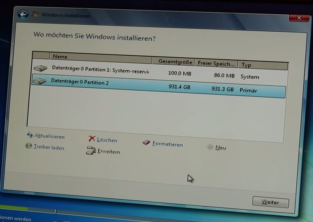Click the Erweitern drive icon
This screenshot has height=222, width=313.
[91, 150]
